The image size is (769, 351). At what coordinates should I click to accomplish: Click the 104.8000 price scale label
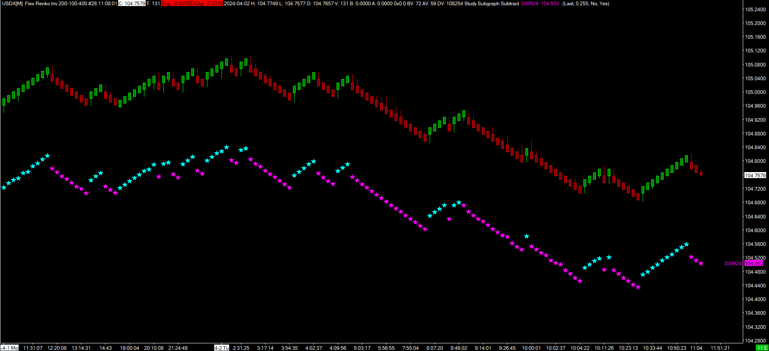(x=755, y=161)
